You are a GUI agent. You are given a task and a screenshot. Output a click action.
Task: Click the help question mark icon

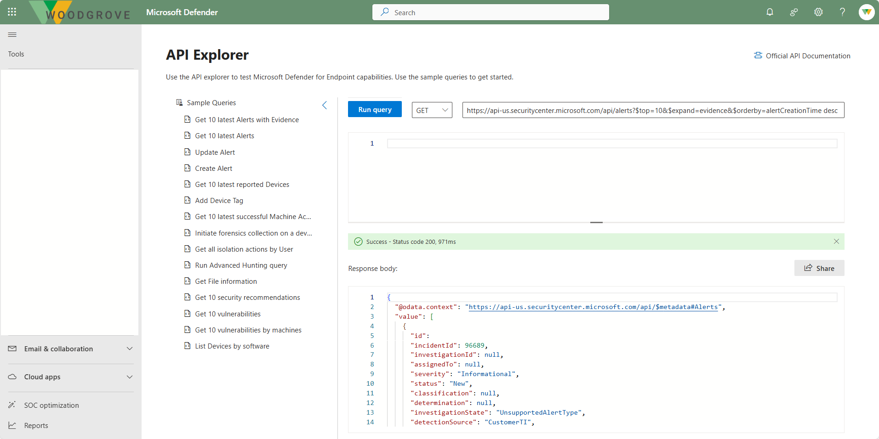[x=842, y=12]
